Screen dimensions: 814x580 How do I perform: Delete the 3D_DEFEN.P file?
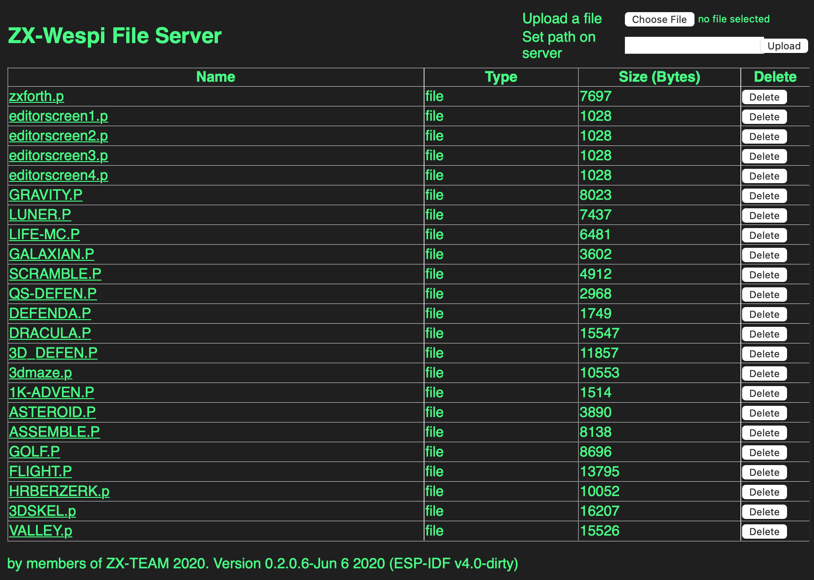click(764, 354)
